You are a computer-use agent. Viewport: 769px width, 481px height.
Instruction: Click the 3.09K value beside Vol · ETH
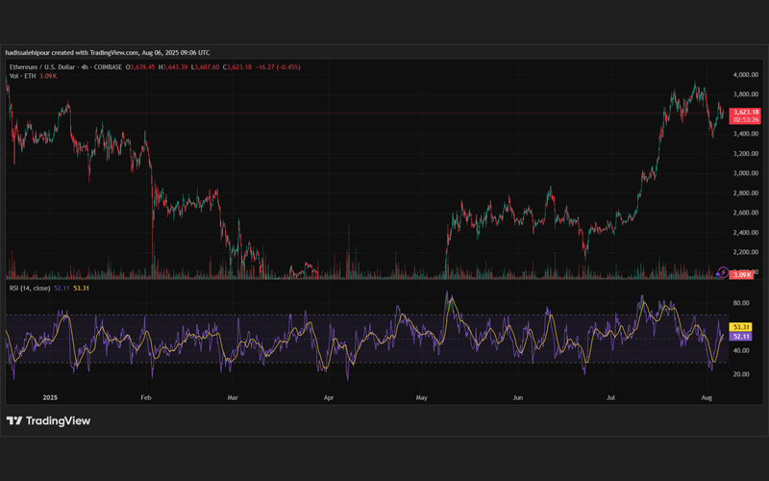[x=48, y=76]
